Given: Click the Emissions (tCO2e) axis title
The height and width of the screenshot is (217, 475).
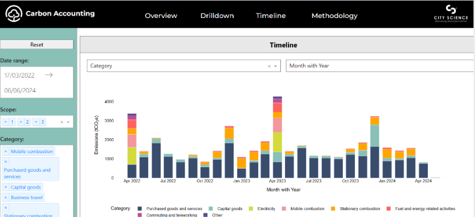Looking at the screenshot, I should (97, 135).
